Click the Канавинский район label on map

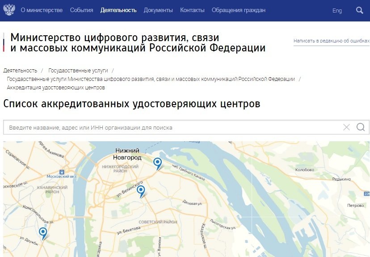click(x=52, y=190)
